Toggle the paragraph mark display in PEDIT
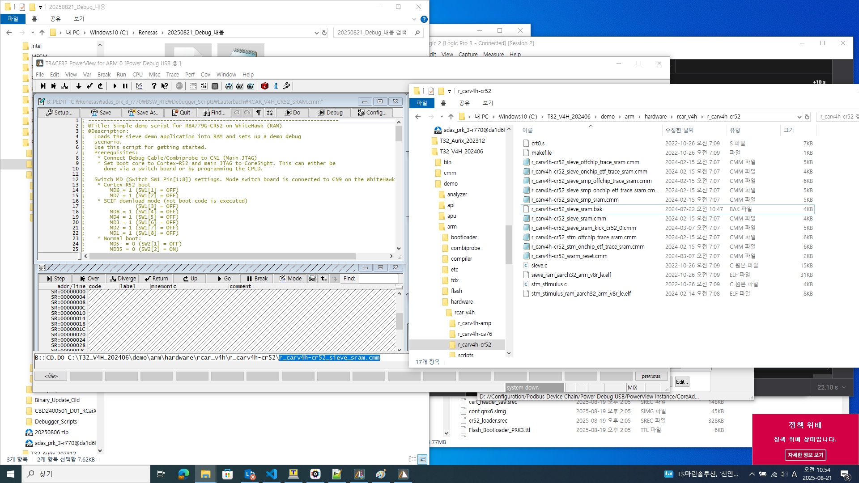 tap(259, 113)
